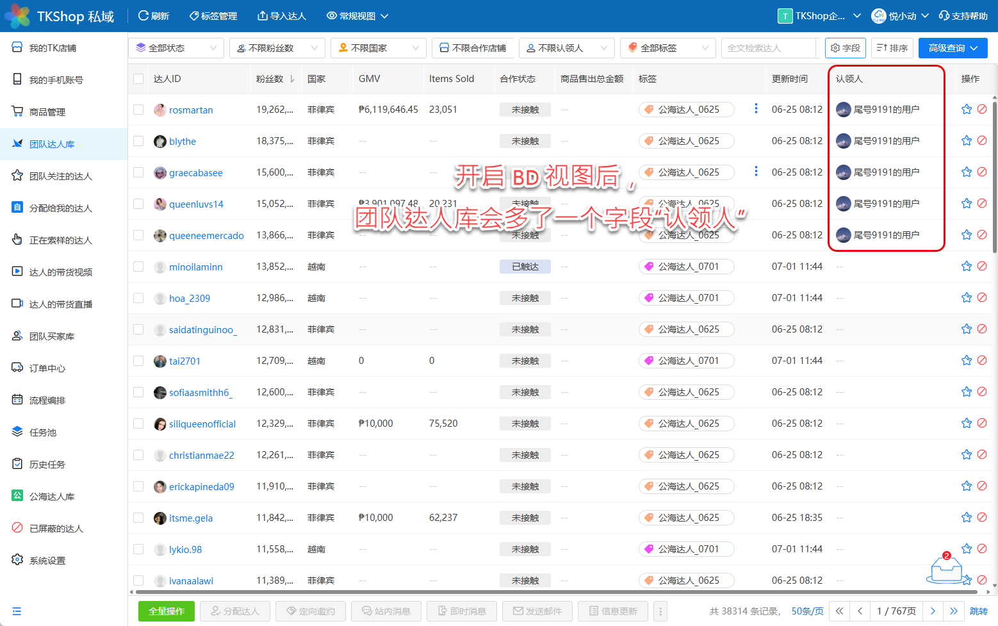The height and width of the screenshot is (626, 998).
Task: Open 分配给我的达人 in the sidebar
Action: [63, 208]
